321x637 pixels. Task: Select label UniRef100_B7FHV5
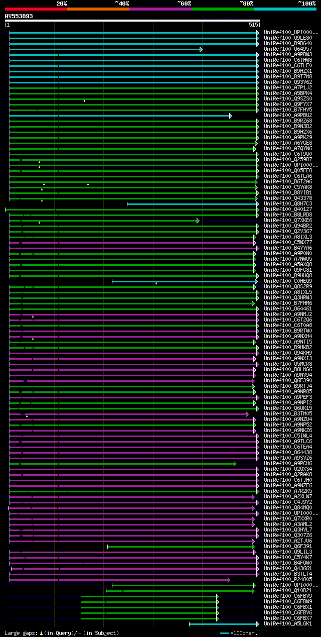(288, 110)
